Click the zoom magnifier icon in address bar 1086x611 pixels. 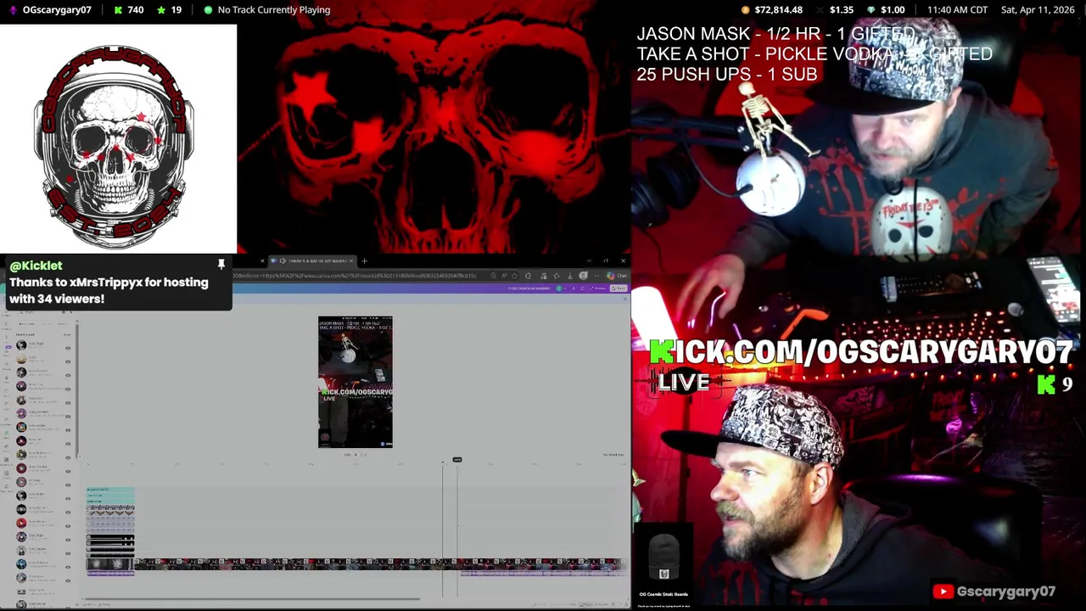click(493, 276)
